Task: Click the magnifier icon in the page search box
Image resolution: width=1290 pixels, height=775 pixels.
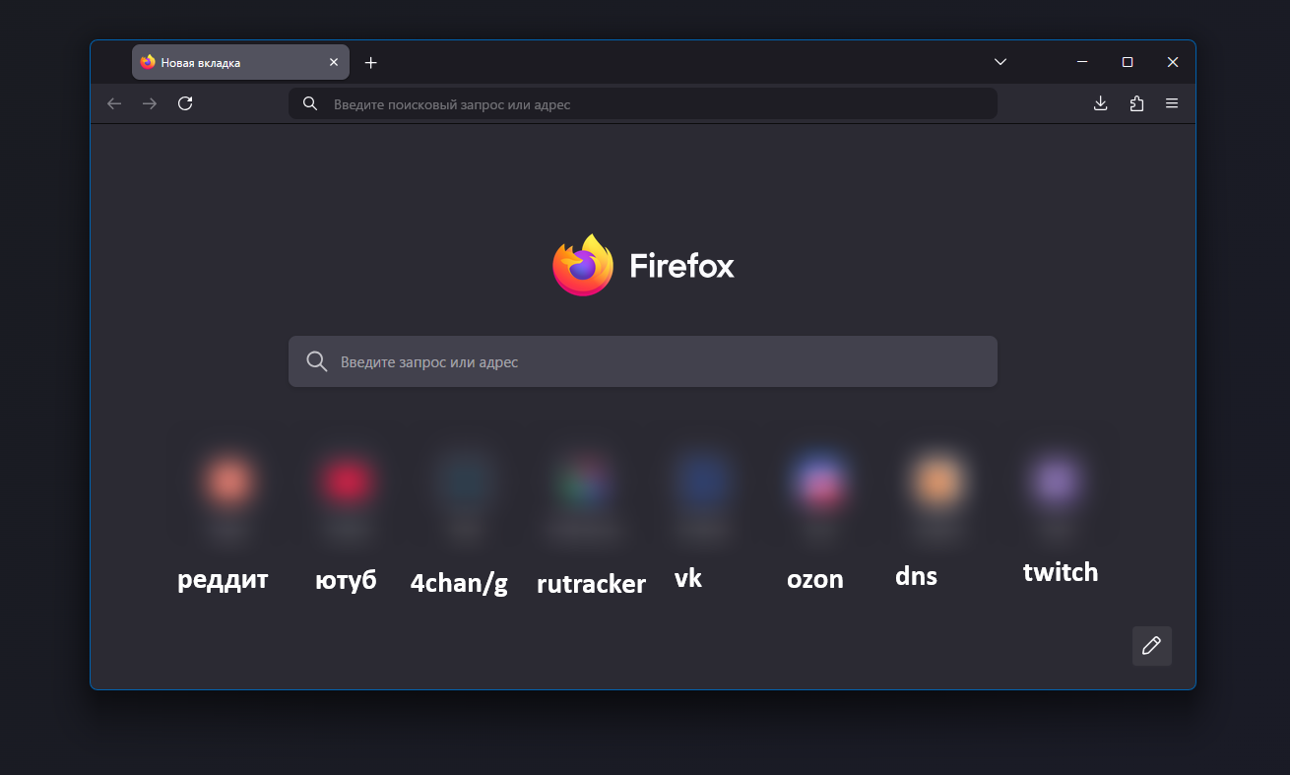Action: click(x=317, y=361)
